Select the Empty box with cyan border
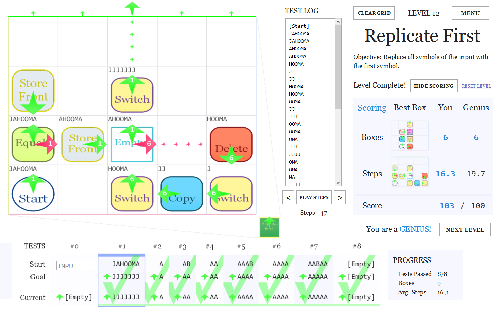 click(x=132, y=144)
